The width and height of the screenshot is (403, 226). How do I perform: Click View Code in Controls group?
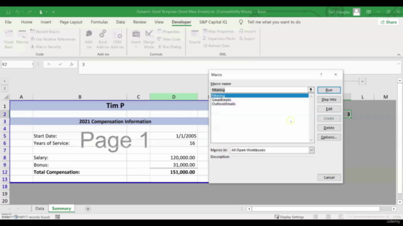pos(169,39)
